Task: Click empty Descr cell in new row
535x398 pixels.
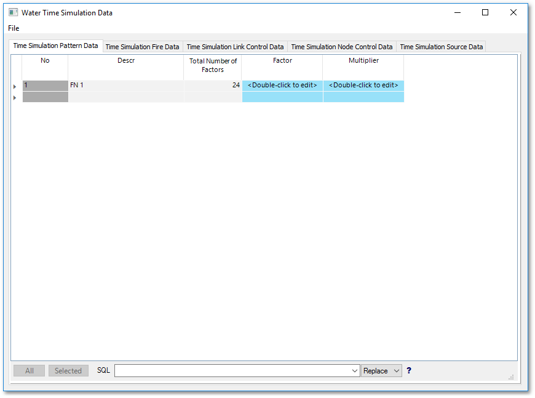Action: pyautogui.click(x=126, y=97)
